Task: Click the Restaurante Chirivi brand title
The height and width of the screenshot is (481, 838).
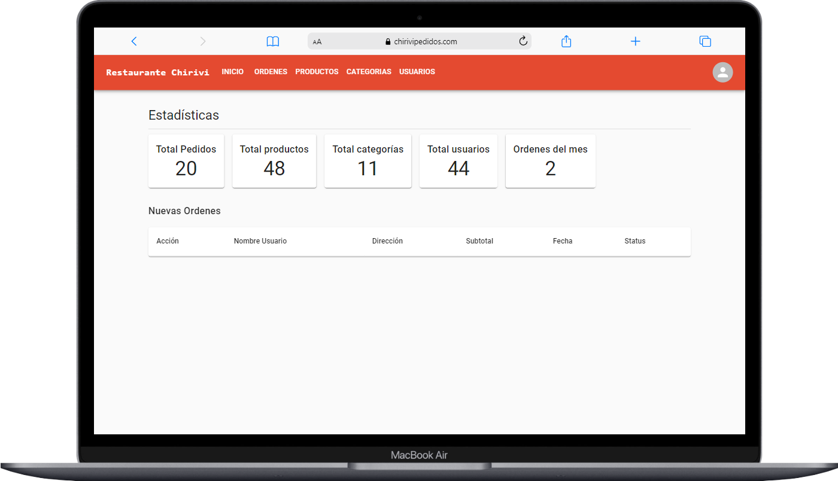Action: (x=157, y=72)
